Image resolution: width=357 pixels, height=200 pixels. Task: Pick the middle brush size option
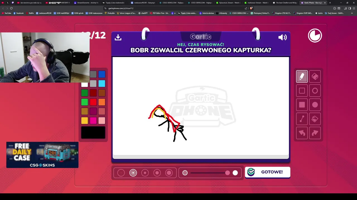click(x=145, y=173)
